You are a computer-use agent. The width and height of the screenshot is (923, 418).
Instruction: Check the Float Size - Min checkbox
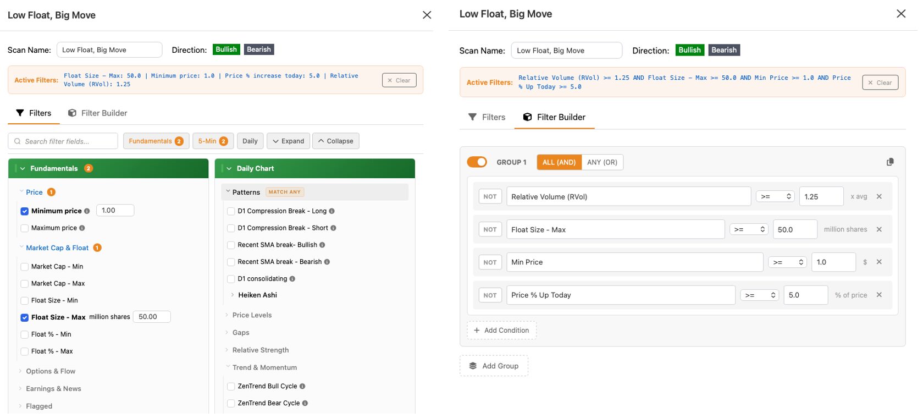pos(25,301)
